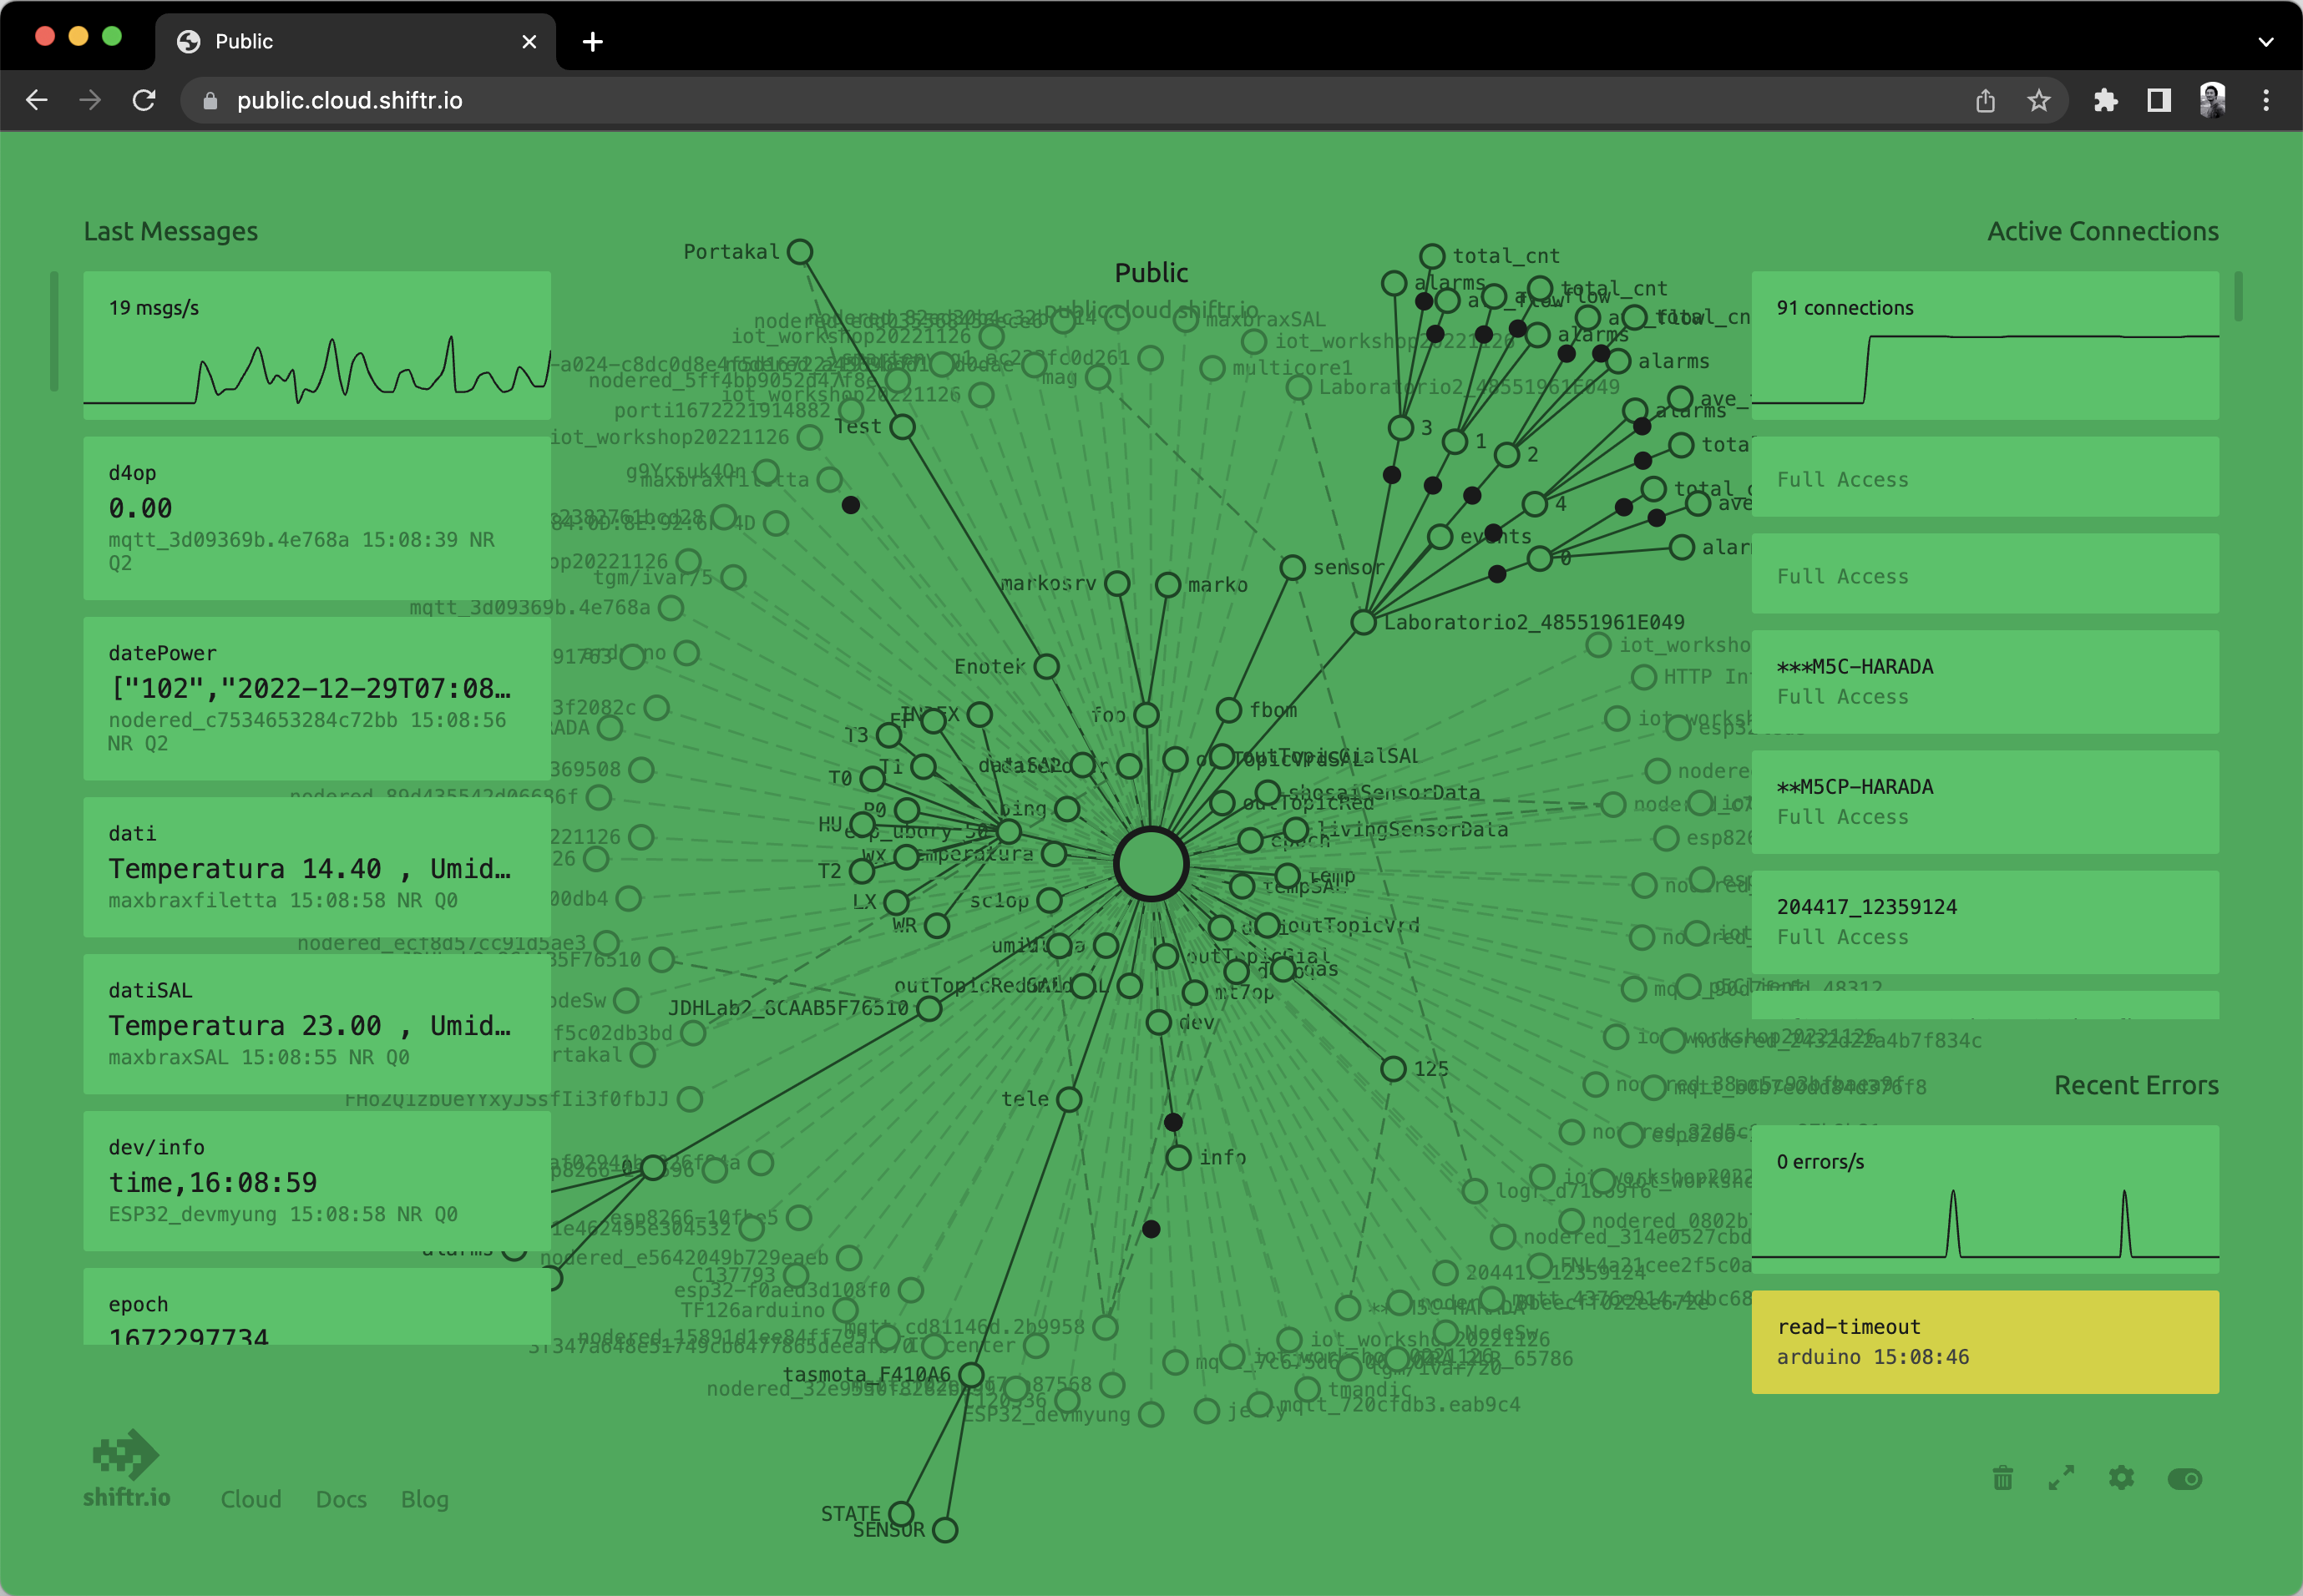Close the Public tab
Screen dimensions: 2303x1596
(x=529, y=42)
